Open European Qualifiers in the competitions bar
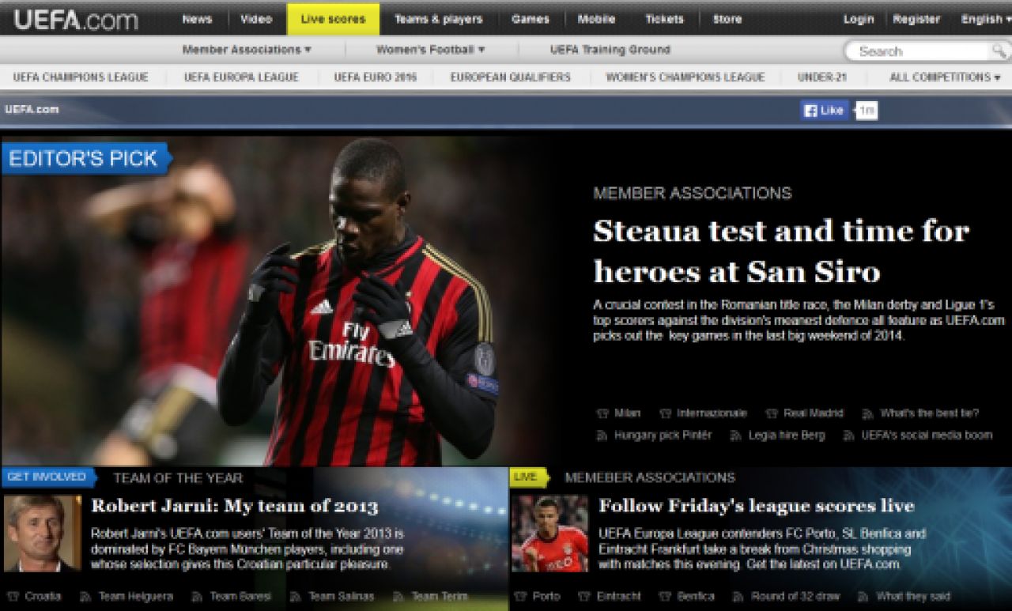 pyautogui.click(x=511, y=77)
